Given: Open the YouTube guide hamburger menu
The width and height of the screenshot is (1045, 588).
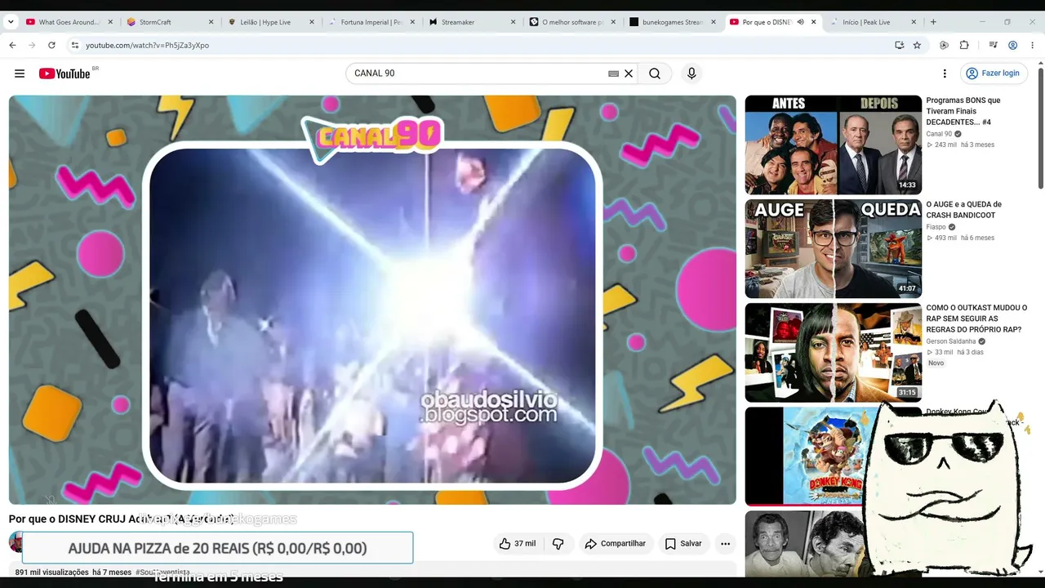Looking at the screenshot, I should coord(20,73).
